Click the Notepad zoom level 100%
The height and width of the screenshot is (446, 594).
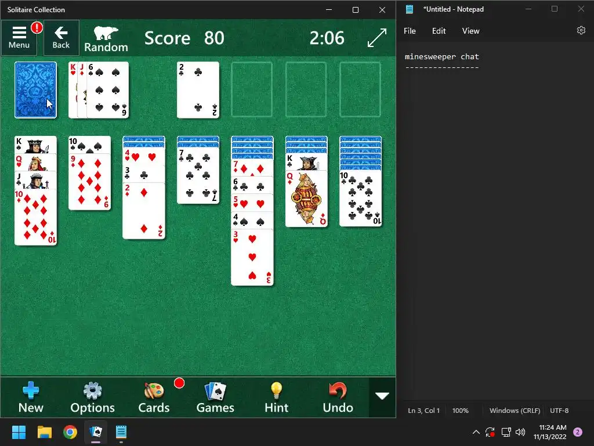click(460, 411)
